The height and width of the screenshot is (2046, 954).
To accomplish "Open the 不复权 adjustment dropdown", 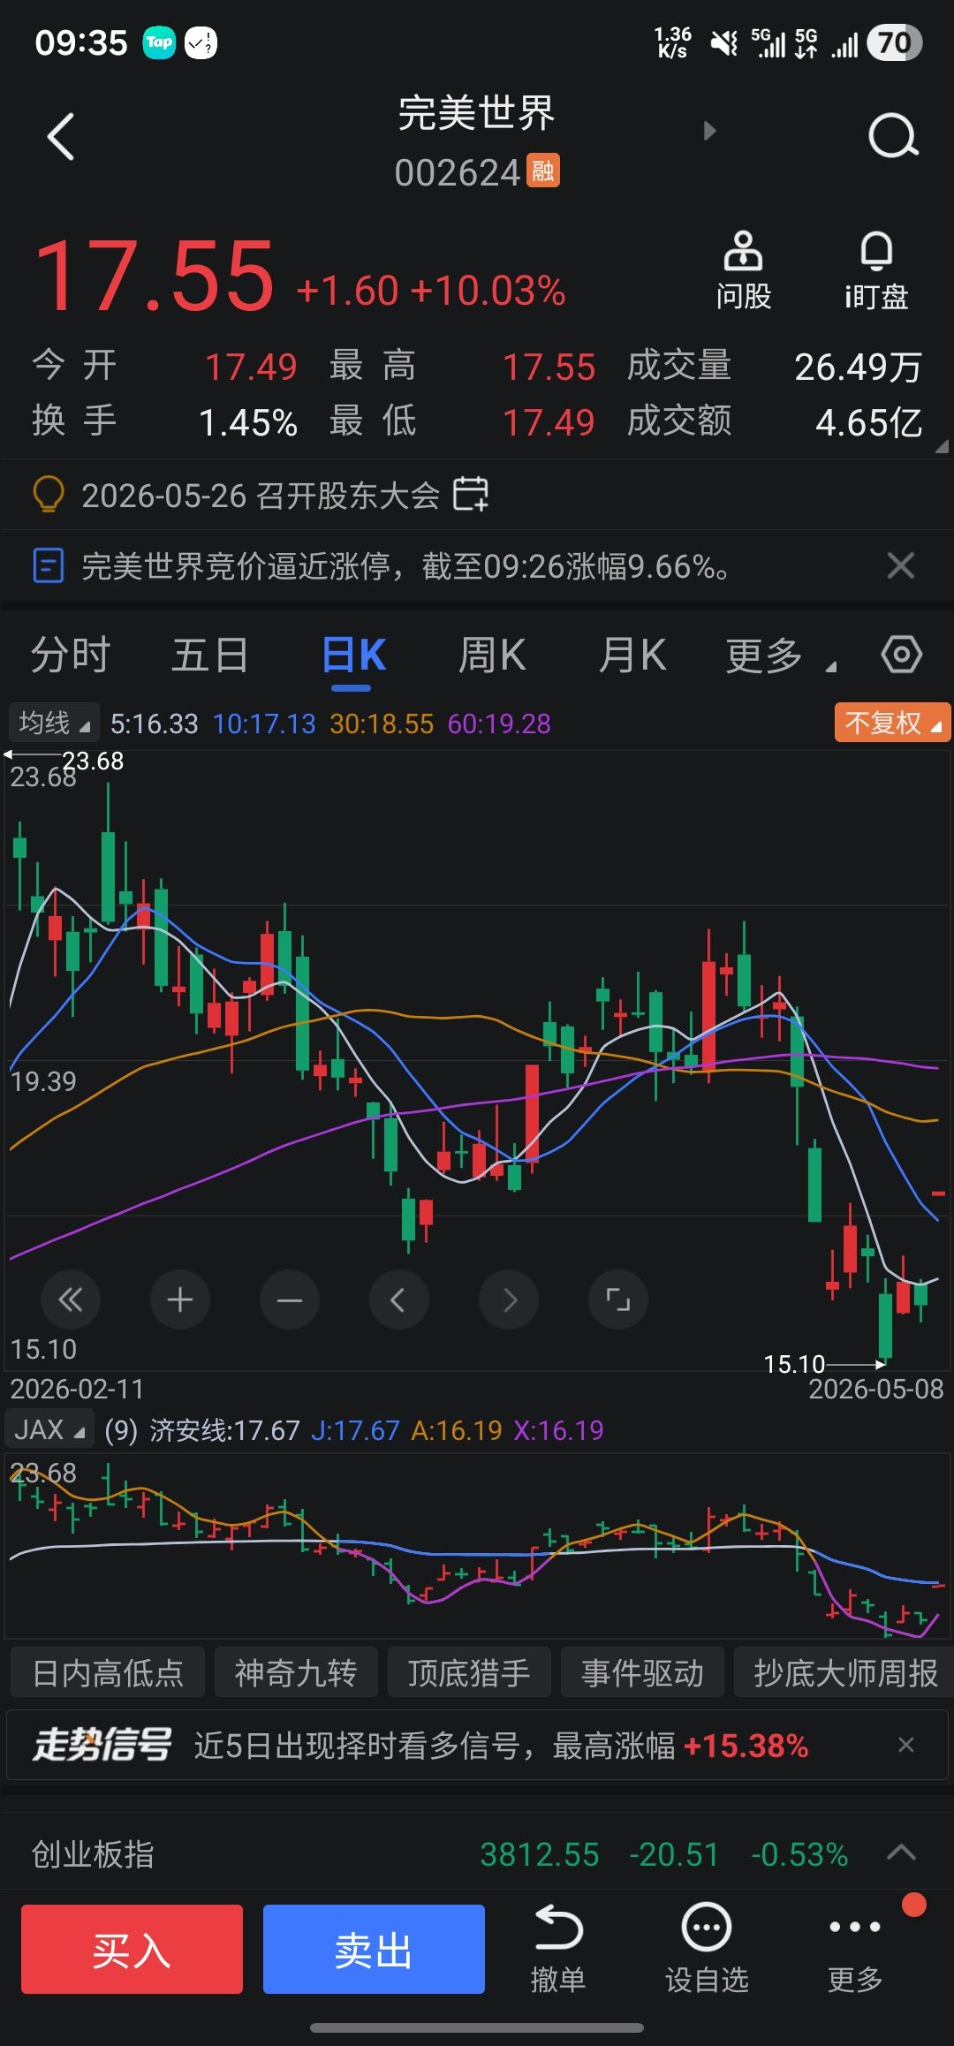I will [892, 724].
